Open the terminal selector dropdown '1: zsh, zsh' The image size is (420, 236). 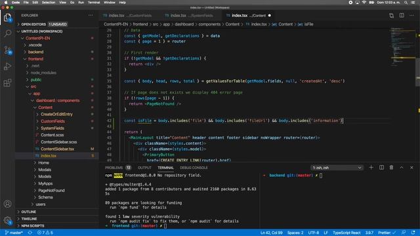(337, 168)
